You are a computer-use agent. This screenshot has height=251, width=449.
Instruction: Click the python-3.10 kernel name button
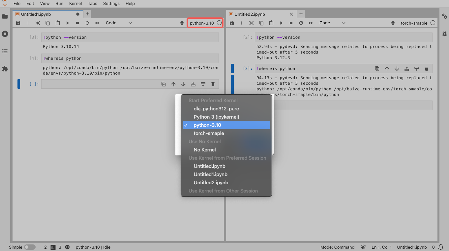pyautogui.click(x=202, y=23)
